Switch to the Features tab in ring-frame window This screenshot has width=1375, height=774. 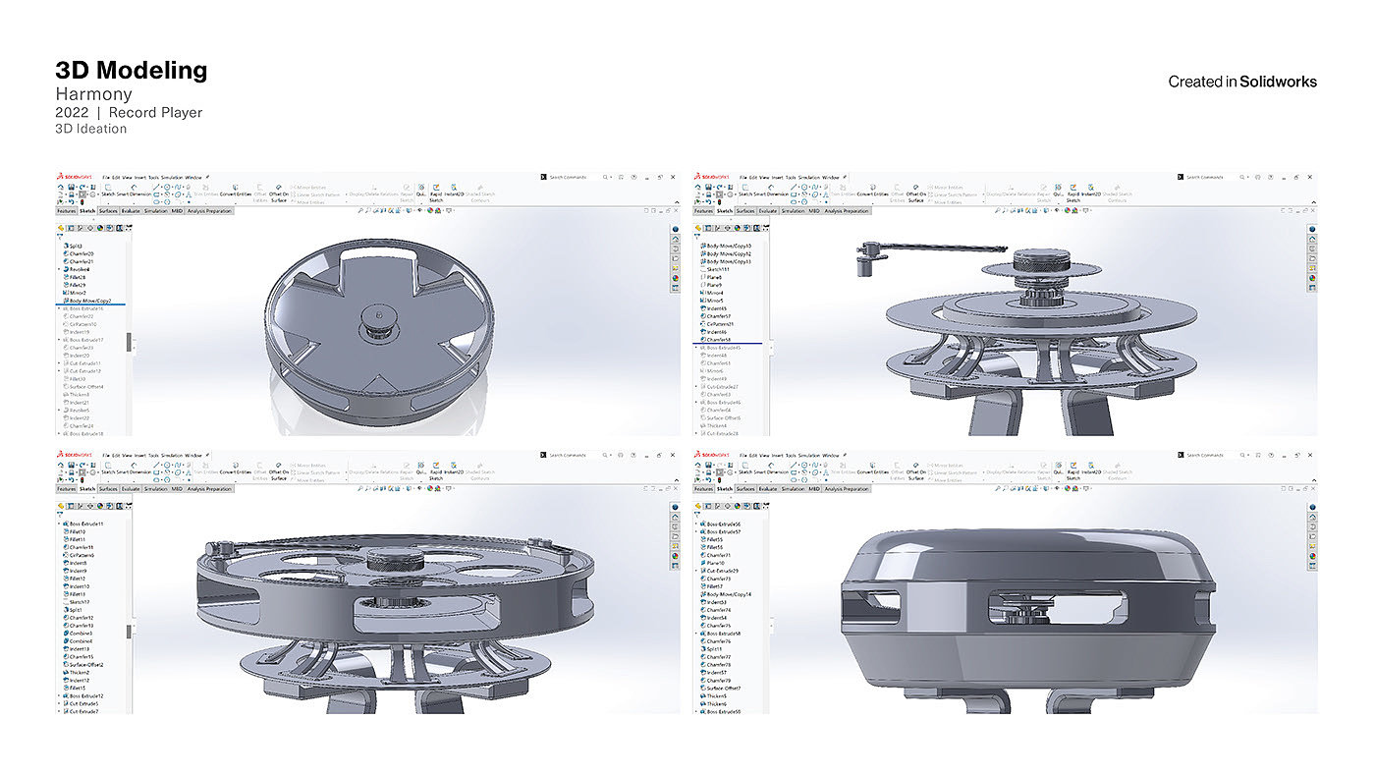click(66, 488)
